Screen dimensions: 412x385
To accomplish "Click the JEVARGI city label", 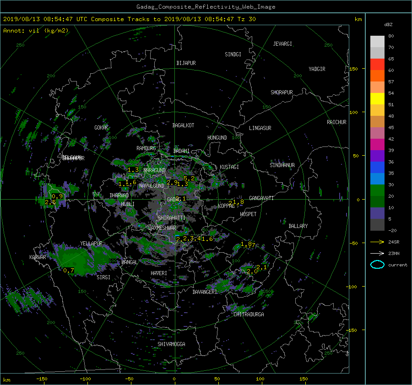I will [282, 44].
